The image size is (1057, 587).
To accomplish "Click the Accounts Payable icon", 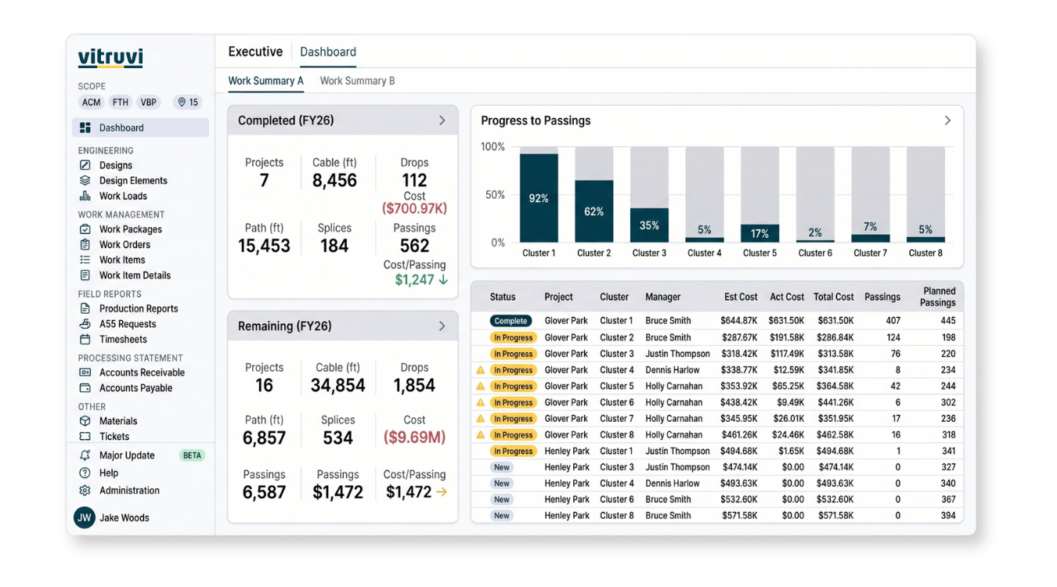I will pyautogui.click(x=85, y=387).
